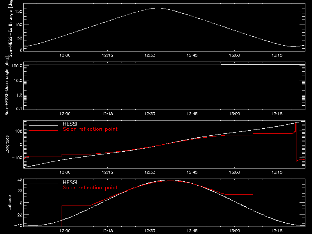Click the 100 tick on the Longitude axis
Screen dimensions: 312x234
(x=19, y=131)
